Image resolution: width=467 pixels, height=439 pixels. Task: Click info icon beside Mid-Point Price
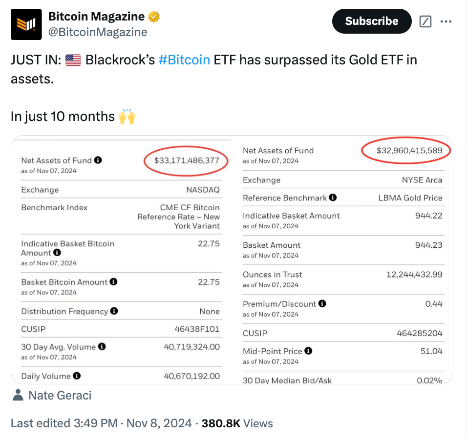[307, 351]
